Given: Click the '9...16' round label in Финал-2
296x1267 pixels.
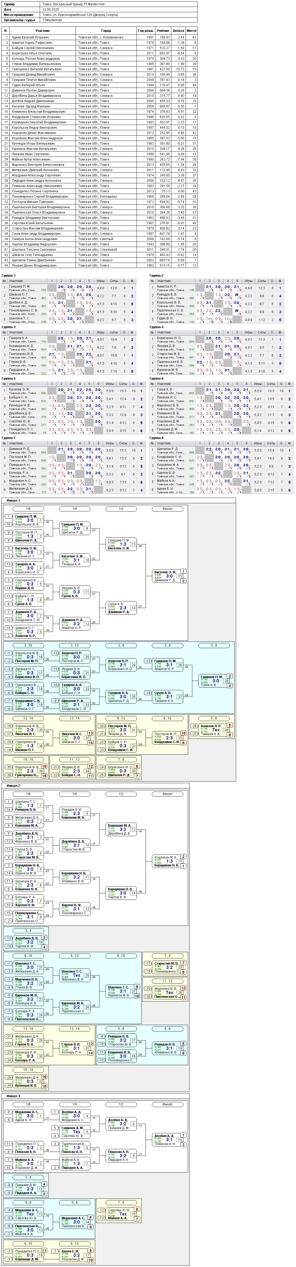Looking at the screenshot, I should coord(28,956).
